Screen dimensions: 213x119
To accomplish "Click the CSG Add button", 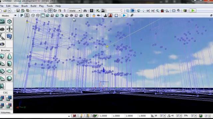I will click(2, 98).
